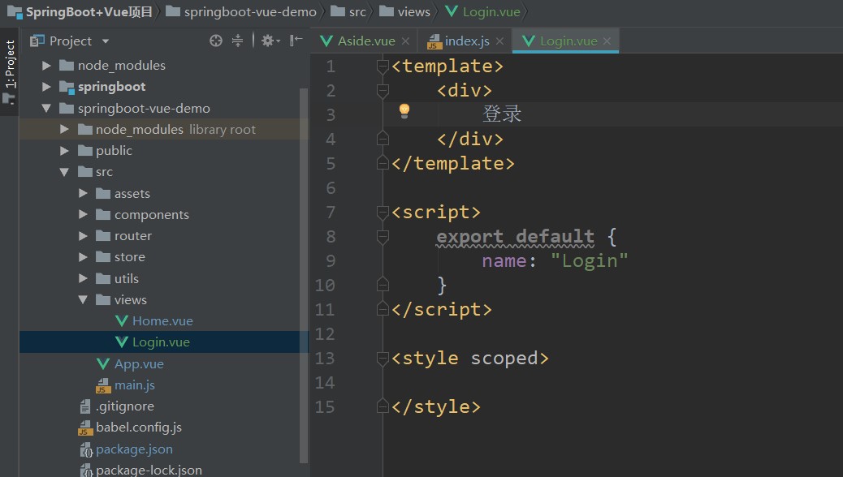Click the springboot module folder icon

pos(67,87)
